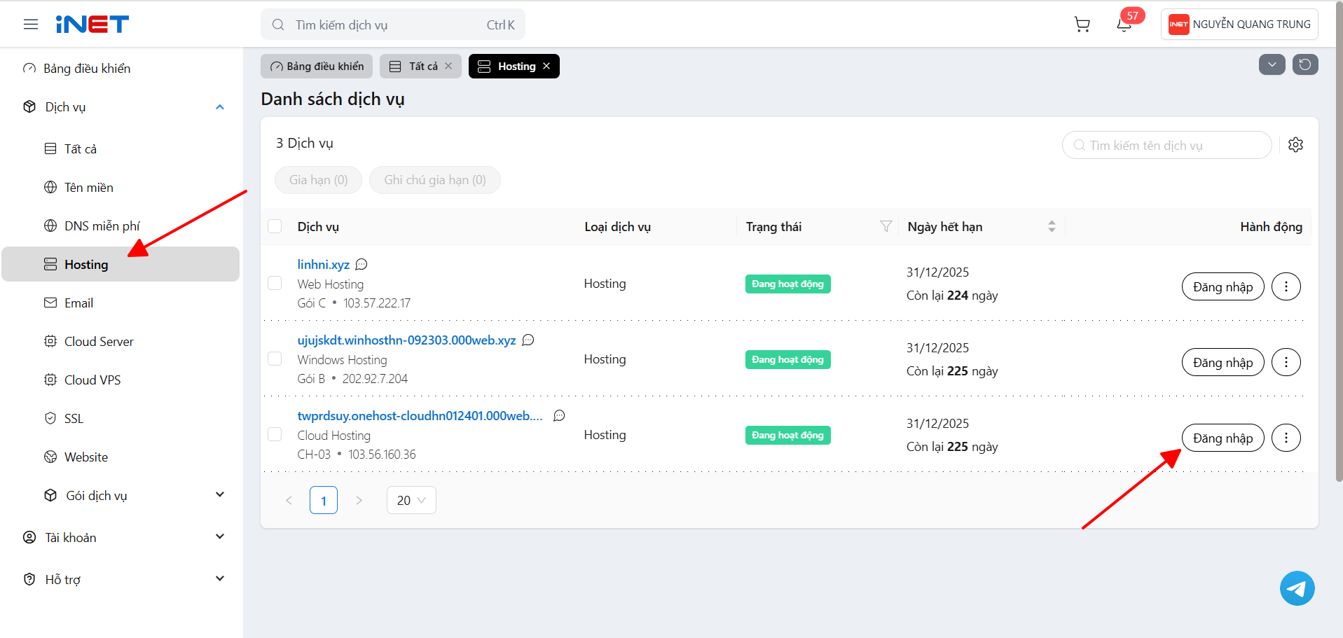1343x638 pixels.
Task: Open the tabs dropdown chevron button
Action: (x=1272, y=64)
